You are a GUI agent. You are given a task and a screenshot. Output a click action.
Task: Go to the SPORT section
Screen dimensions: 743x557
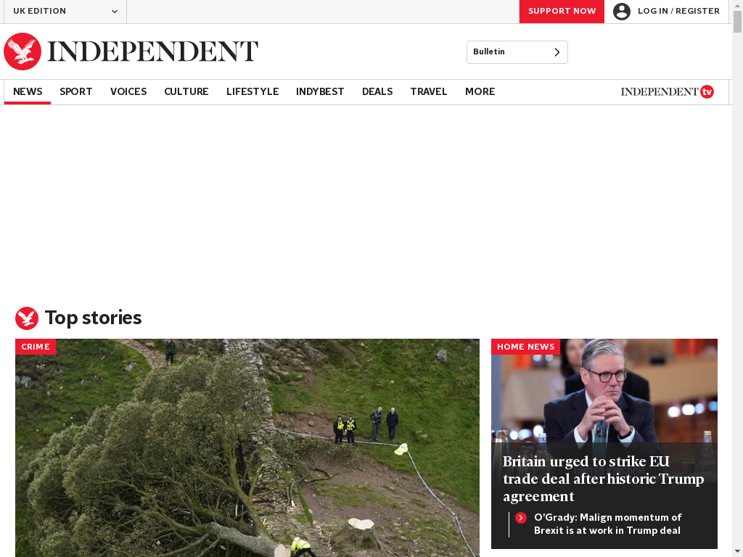(x=75, y=92)
